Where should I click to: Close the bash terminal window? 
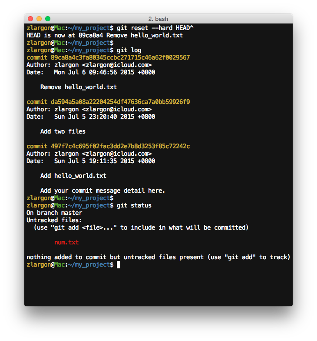tap(30, 19)
